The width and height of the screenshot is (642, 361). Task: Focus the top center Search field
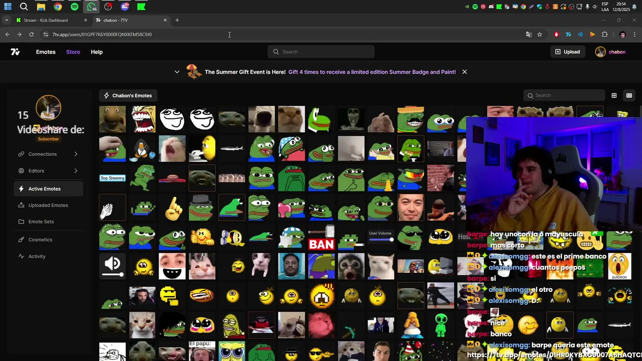coord(321,52)
